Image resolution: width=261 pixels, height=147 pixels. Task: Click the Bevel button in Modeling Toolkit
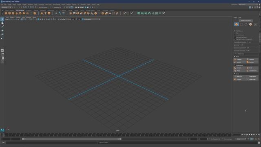(x=252, y=68)
